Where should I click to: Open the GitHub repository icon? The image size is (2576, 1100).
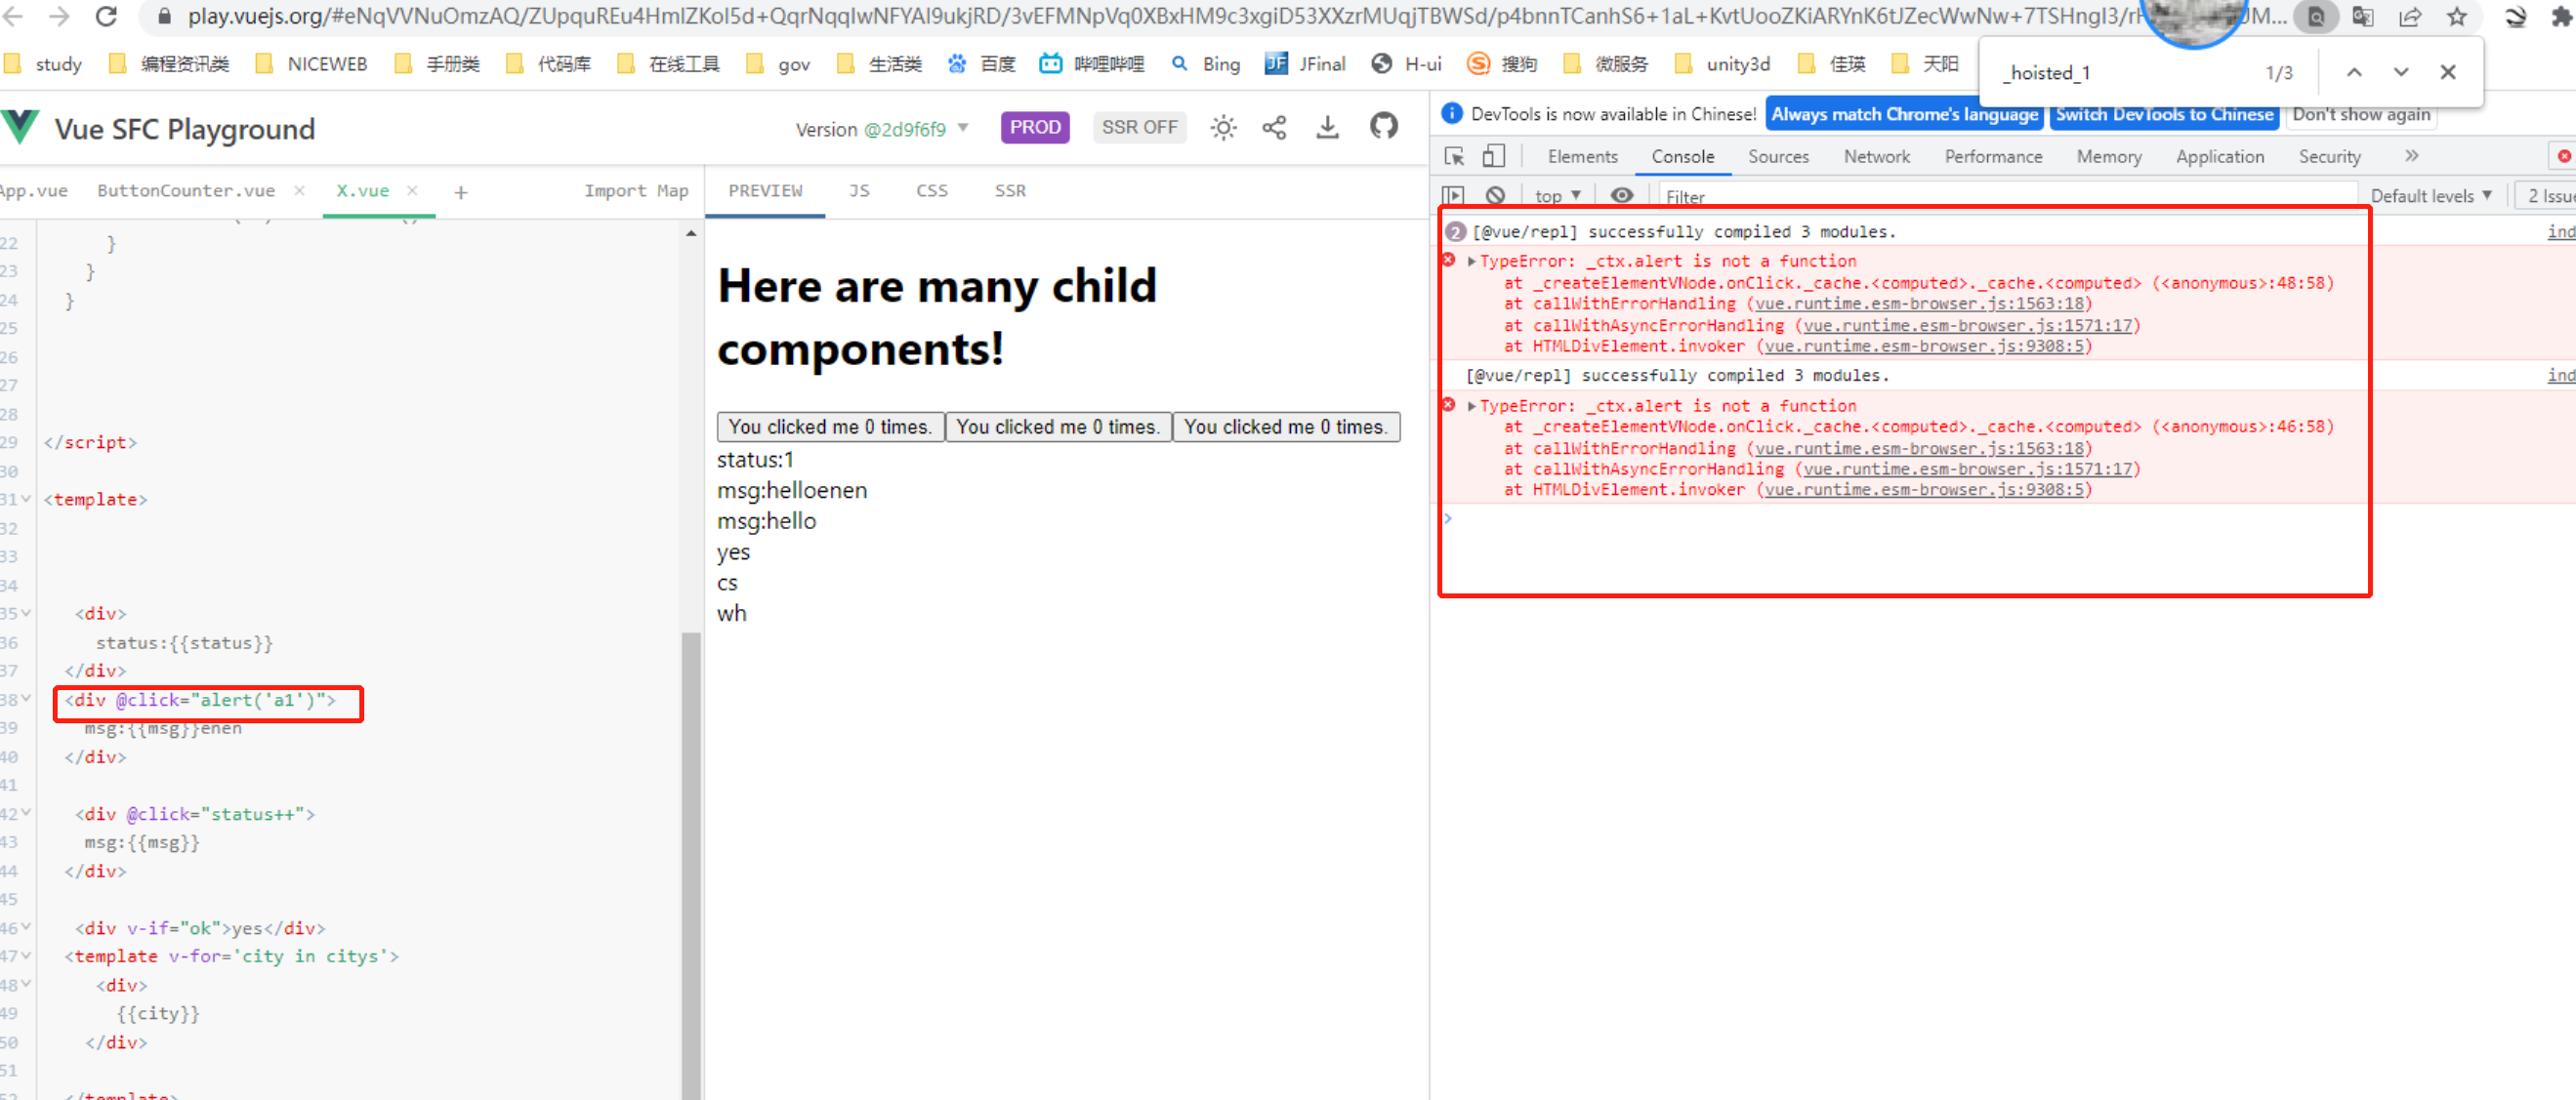coord(1383,127)
